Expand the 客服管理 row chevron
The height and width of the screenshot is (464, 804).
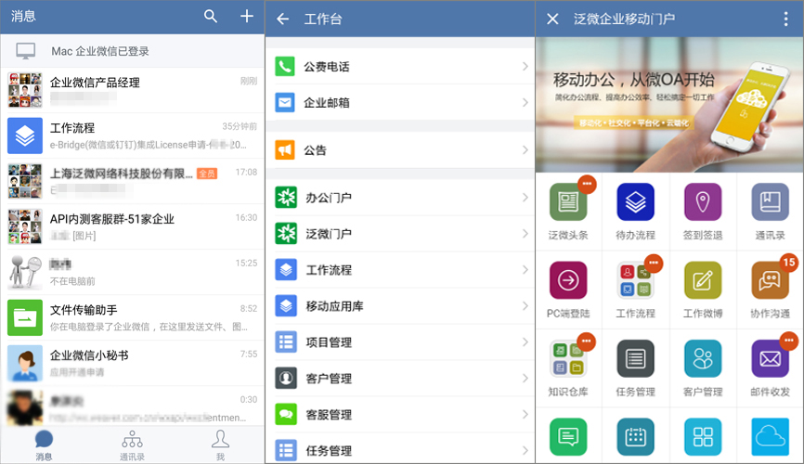click(525, 414)
